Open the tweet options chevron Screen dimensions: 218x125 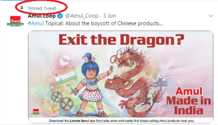(x=211, y=16)
